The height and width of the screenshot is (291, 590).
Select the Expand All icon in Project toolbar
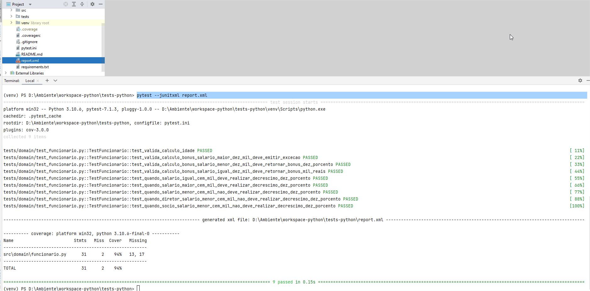pyautogui.click(x=74, y=4)
